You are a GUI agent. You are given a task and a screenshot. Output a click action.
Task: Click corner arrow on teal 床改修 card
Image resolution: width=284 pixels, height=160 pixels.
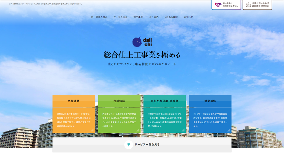[x=183, y=130]
